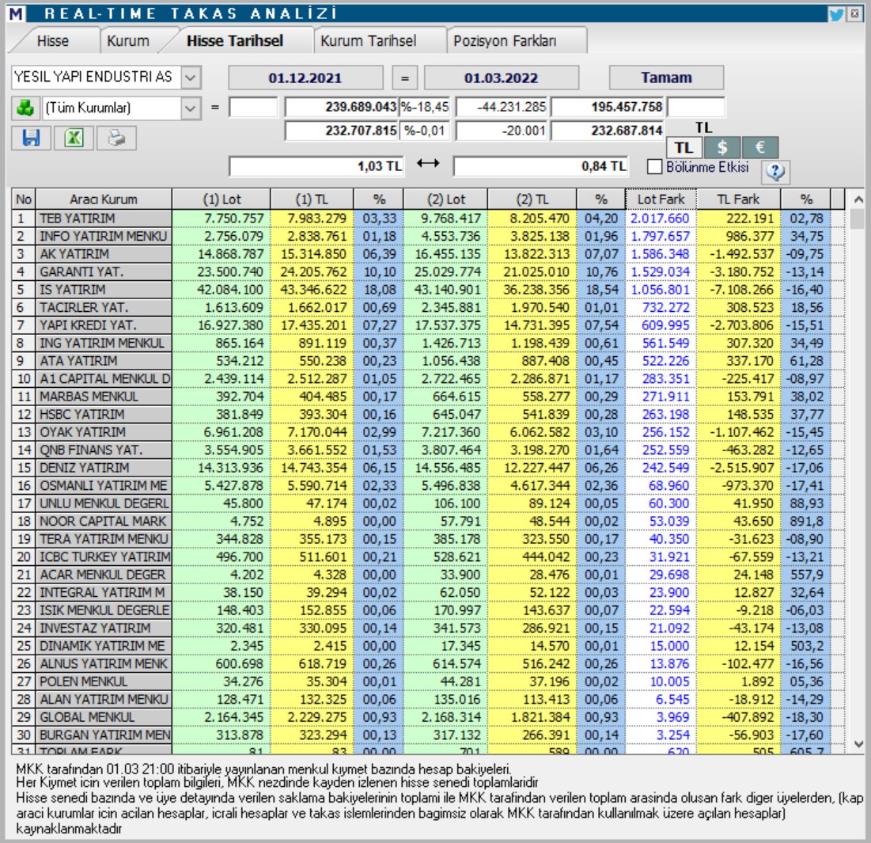871x843 pixels.
Task: Select the Hisse Tarihsel tab
Action: pos(235,41)
